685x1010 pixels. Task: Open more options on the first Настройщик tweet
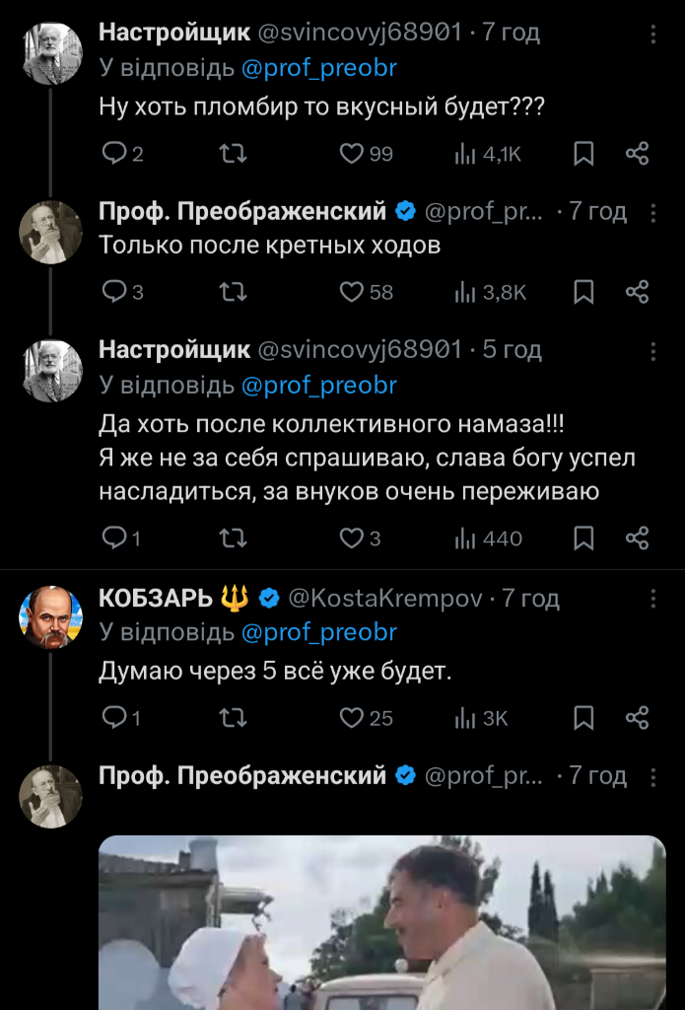(x=652, y=34)
